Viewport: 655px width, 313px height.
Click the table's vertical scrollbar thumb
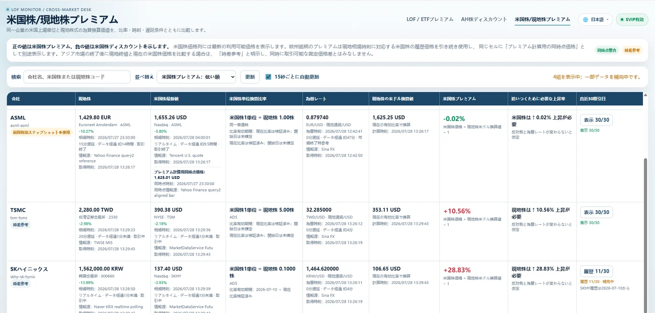coord(646,235)
